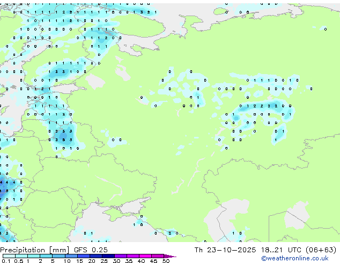Click the 'Precipitation [mm]' title text
The height and width of the screenshot is (263, 340).
pyautogui.click(x=34, y=250)
